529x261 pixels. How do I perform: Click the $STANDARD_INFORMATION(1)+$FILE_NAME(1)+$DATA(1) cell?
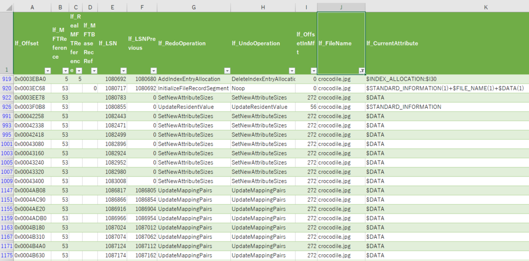(x=447, y=88)
